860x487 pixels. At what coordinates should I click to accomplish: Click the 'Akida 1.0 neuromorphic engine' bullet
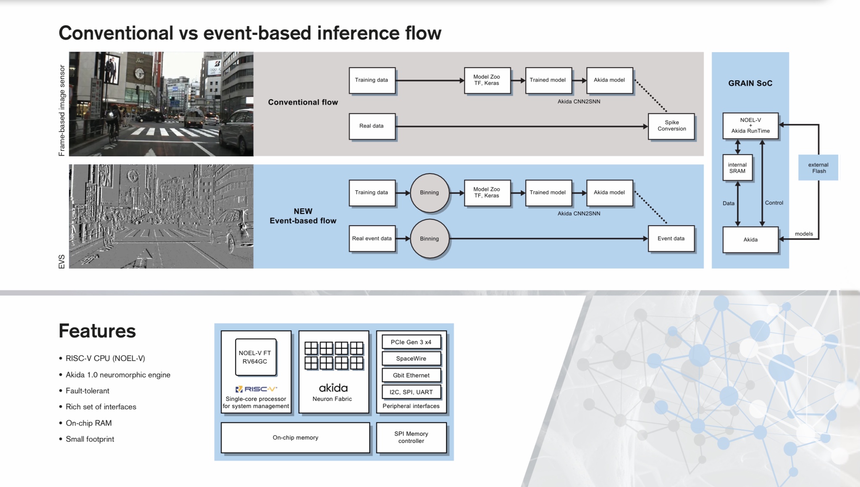click(118, 375)
